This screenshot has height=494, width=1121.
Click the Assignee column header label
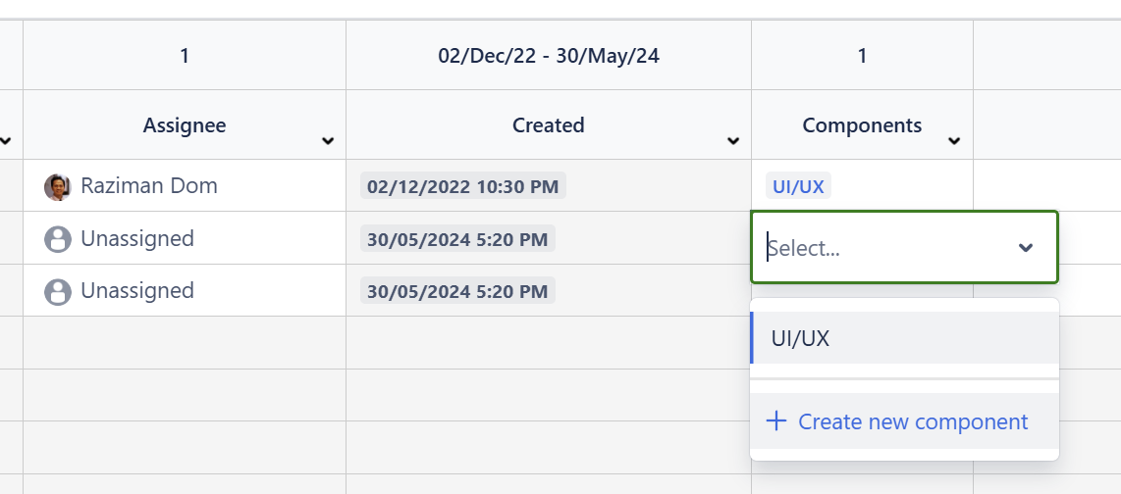pos(185,125)
